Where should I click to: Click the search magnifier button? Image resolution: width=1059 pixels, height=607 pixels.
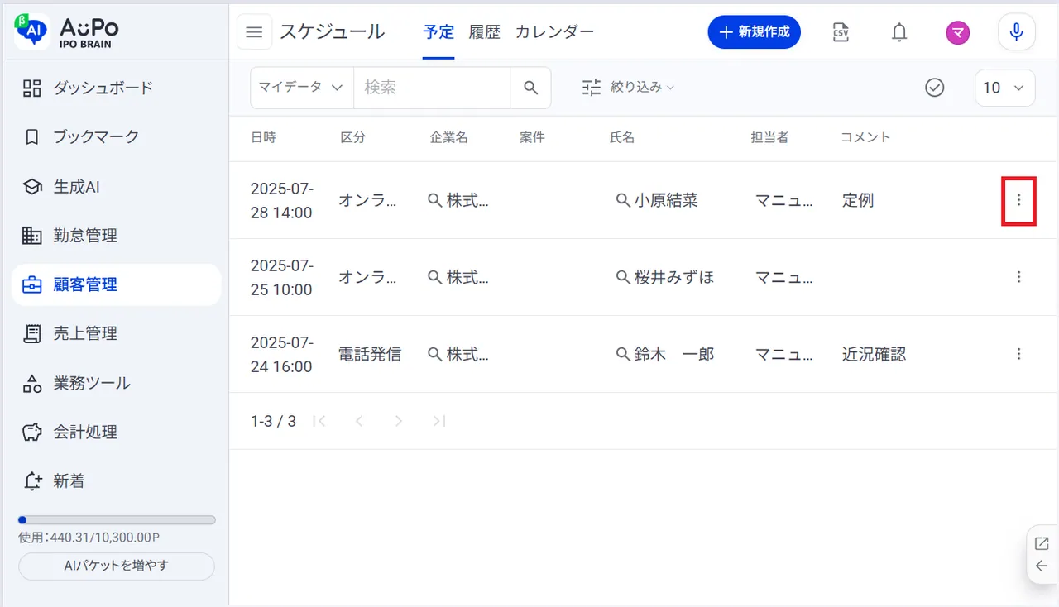pyautogui.click(x=531, y=88)
